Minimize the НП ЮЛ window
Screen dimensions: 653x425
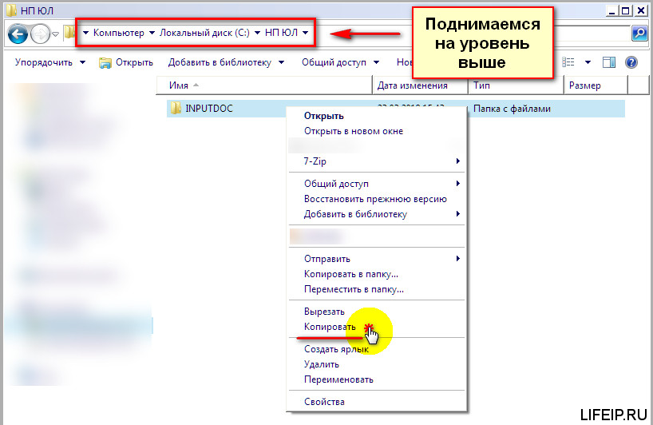pyautogui.click(x=611, y=10)
